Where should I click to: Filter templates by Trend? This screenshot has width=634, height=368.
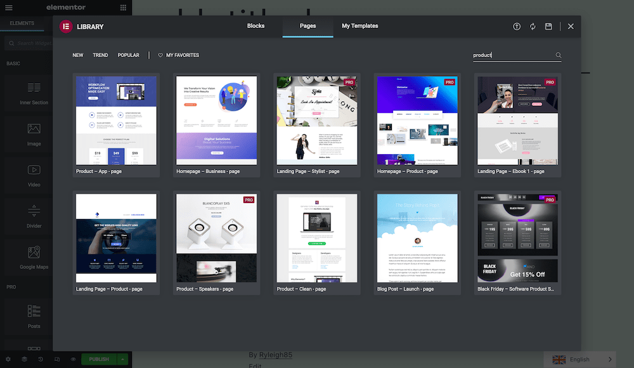point(100,55)
